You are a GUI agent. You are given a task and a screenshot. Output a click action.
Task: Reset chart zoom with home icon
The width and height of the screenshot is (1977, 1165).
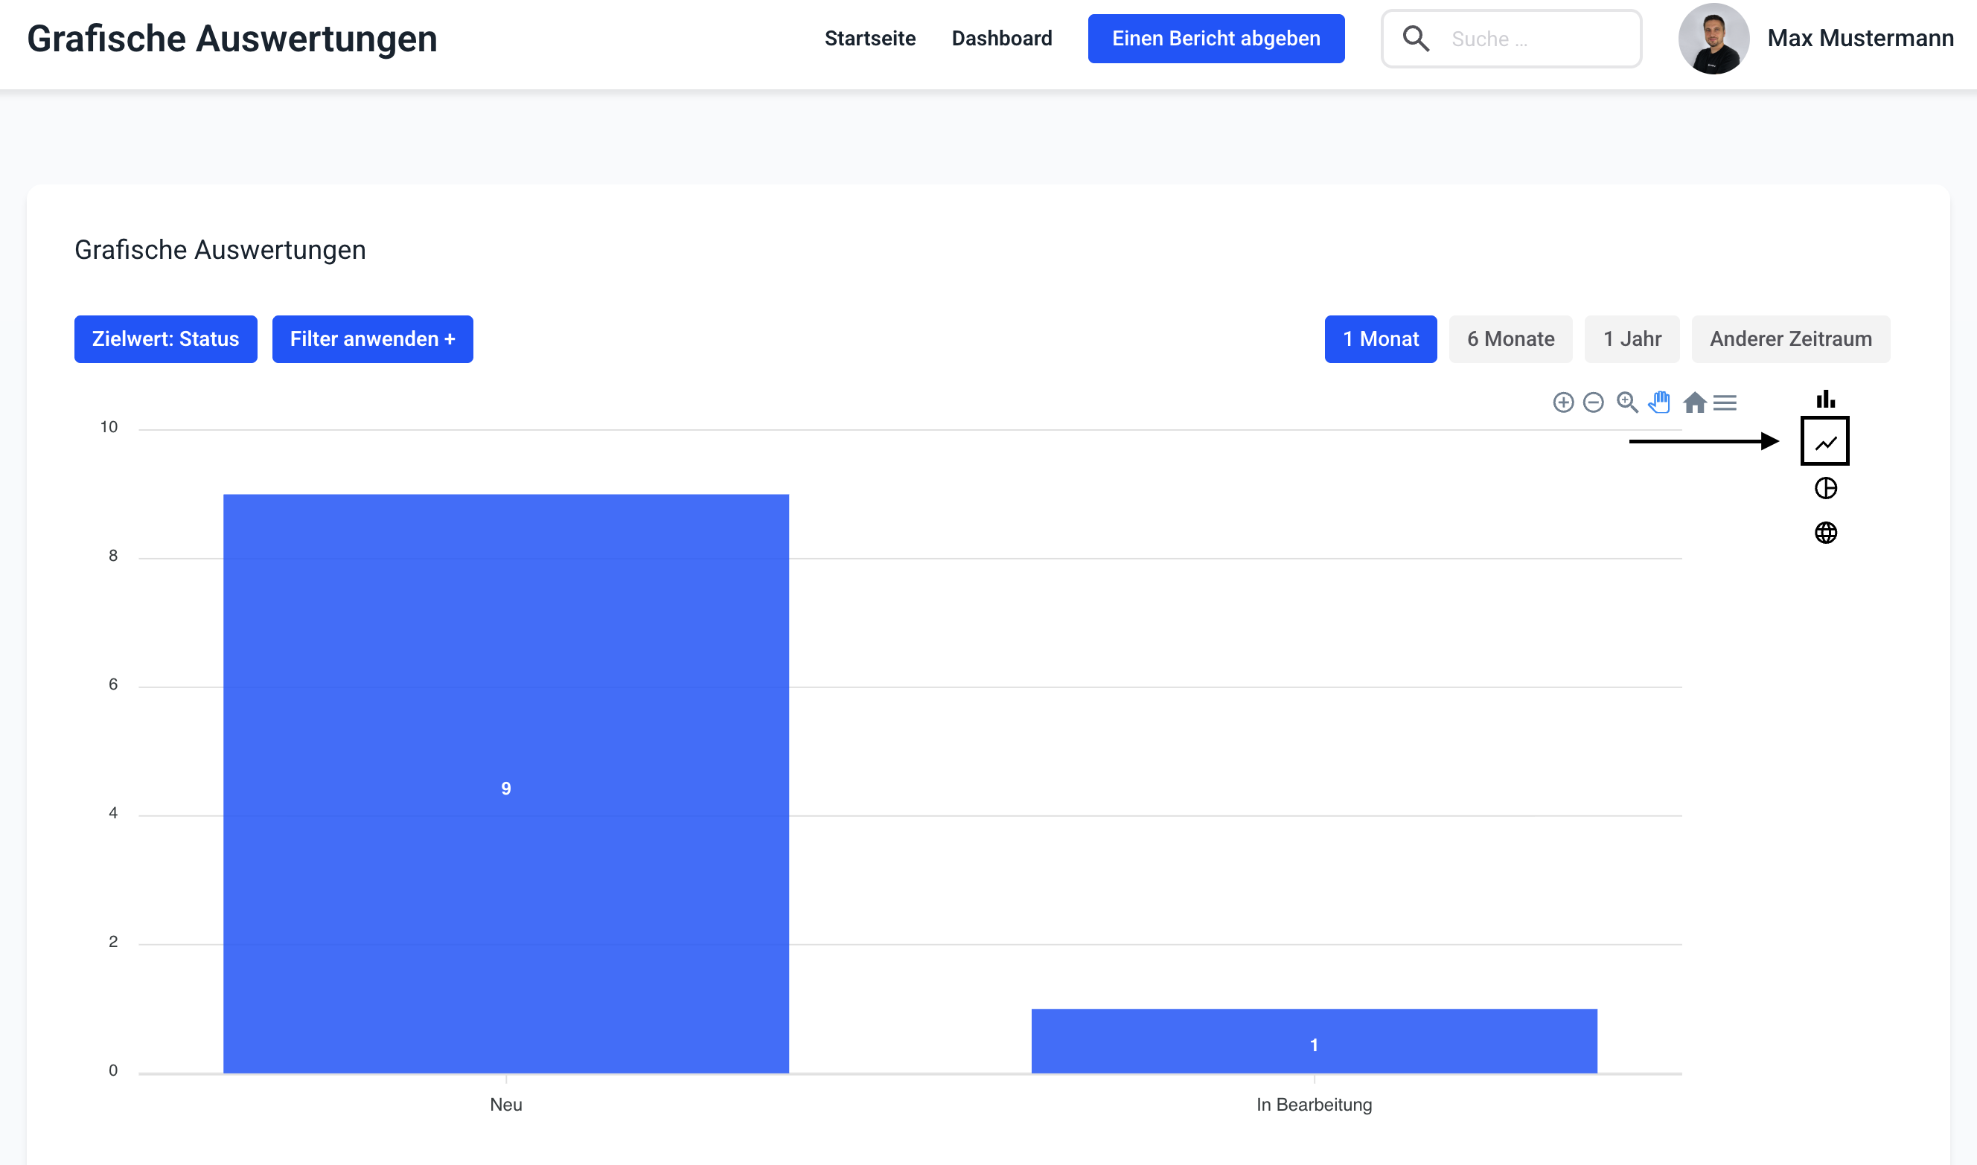pyautogui.click(x=1694, y=402)
